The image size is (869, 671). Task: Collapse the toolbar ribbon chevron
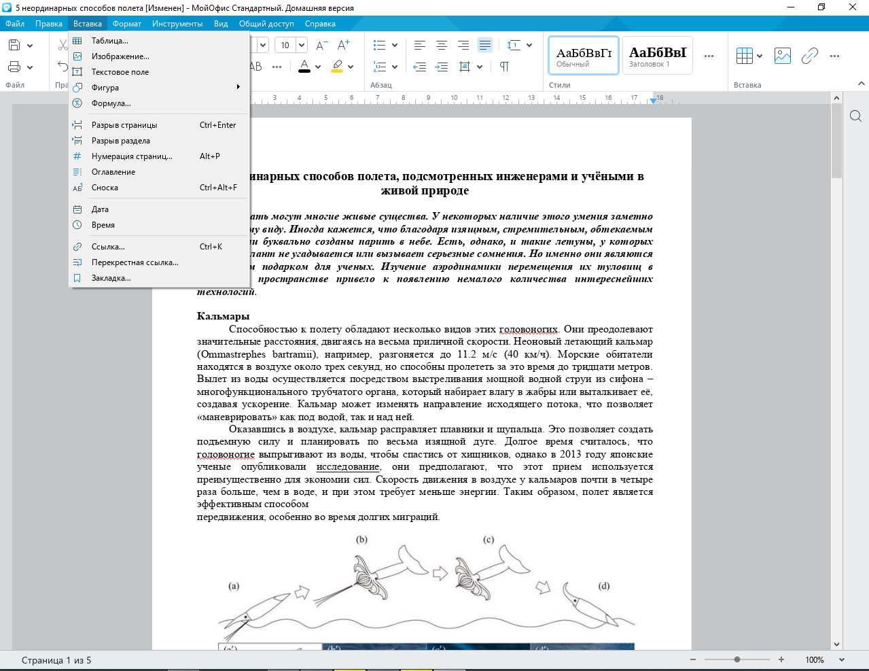tap(862, 84)
